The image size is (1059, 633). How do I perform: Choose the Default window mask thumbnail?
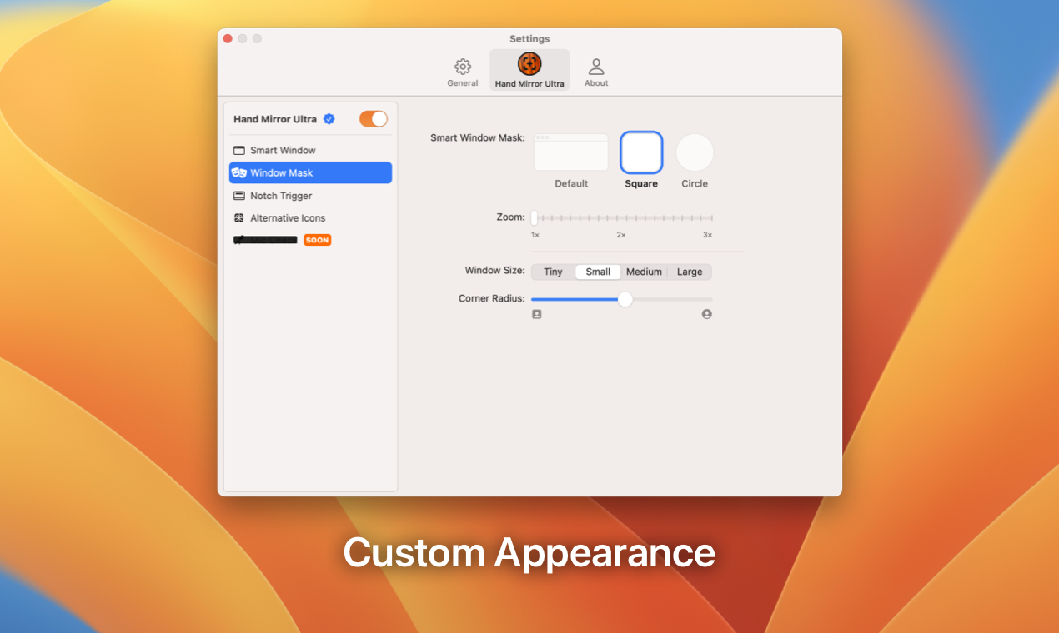(x=571, y=152)
